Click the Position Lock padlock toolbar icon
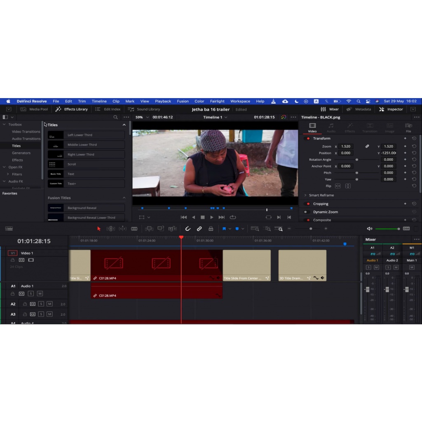The height and width of the screenshot is (422, 422). point(211,229)
